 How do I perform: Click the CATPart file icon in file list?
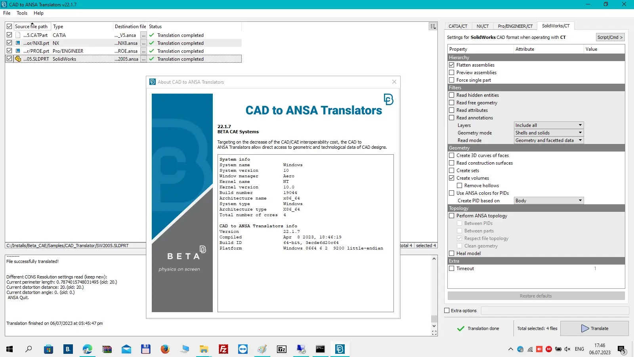click(x=18, y=35)
